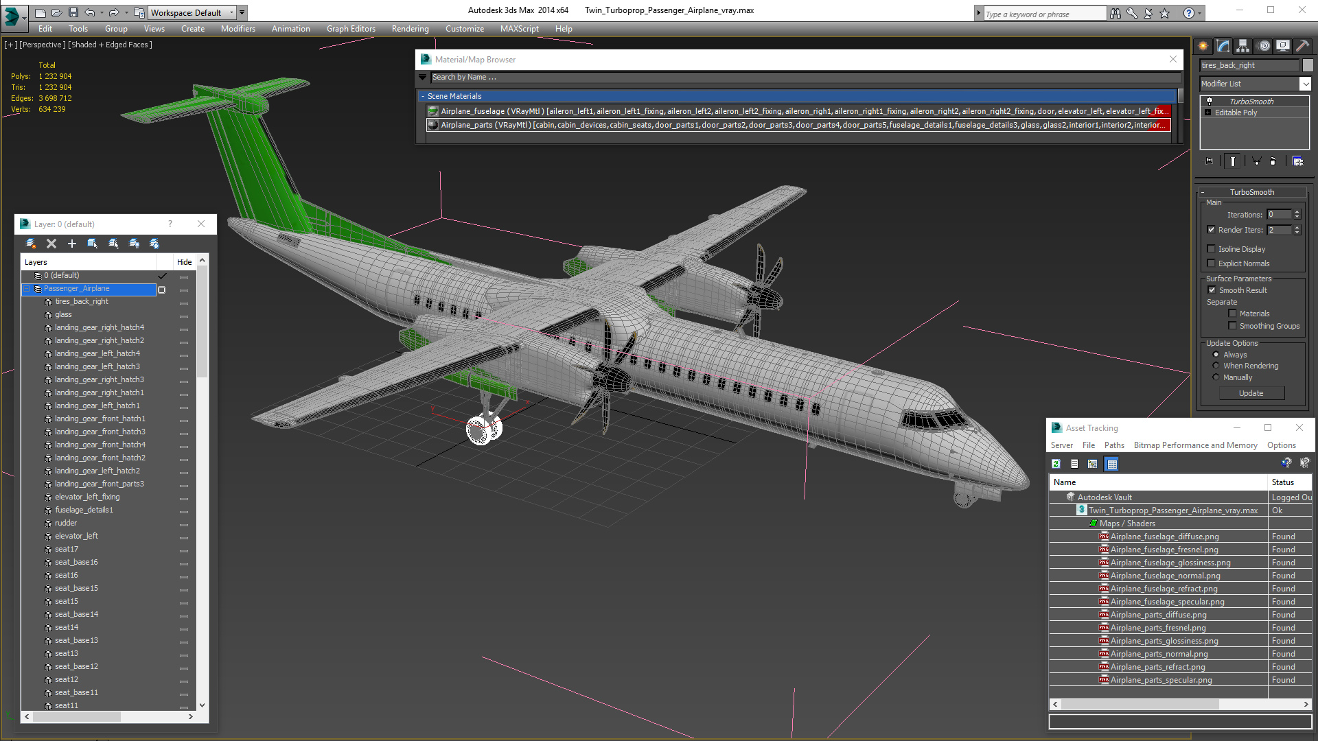Click Select Highlighted Objects and Layers icon

point(92,244)
